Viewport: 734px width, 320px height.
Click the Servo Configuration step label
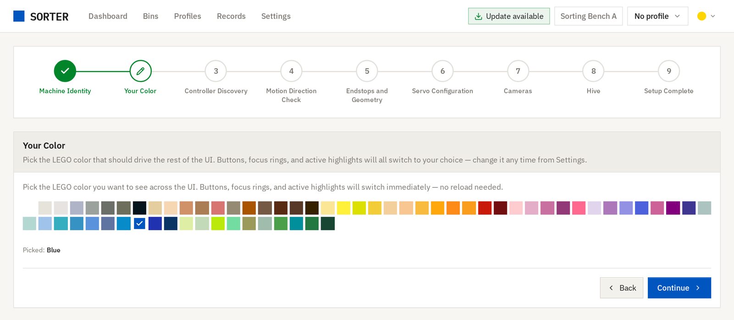point(443,91)
